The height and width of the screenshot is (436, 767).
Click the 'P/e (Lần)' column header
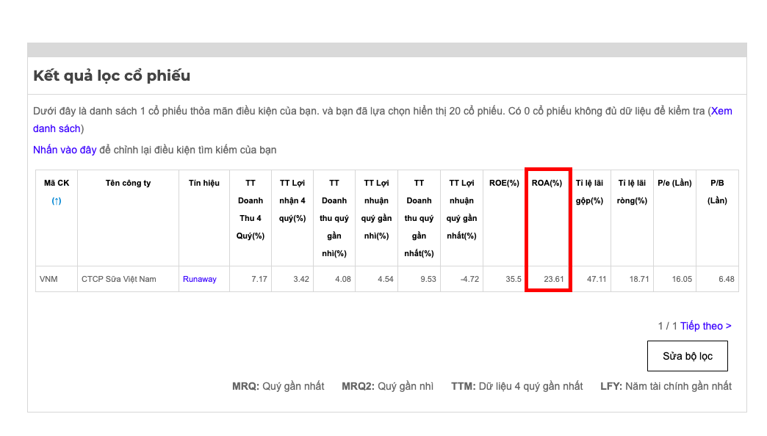tap(674, 183)
